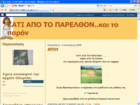Click the address bar URL field

pos(54,6)
